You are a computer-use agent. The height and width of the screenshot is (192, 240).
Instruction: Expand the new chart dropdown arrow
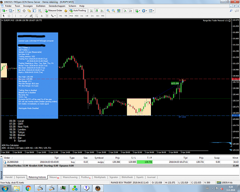click(x=7, y=11)
